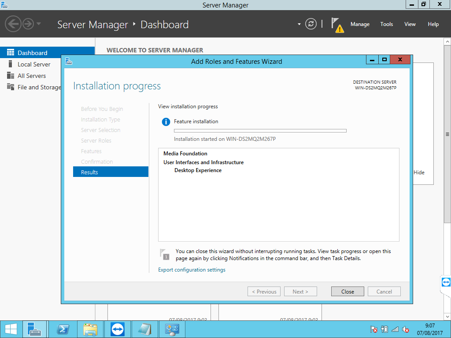Click the wizard title bar icon
This screenshot has height=338, width=451.
click(68, 61)
